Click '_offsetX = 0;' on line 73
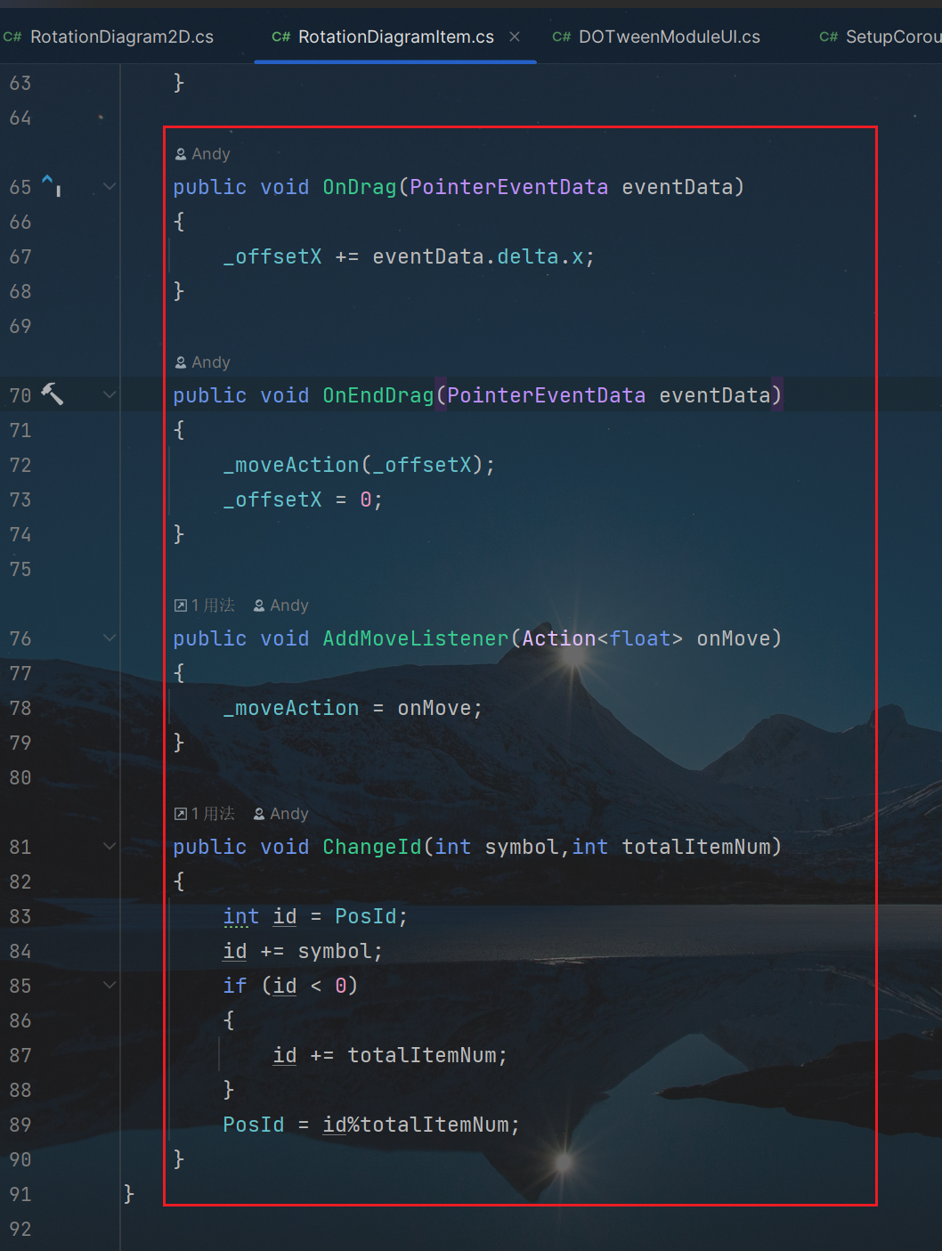 303,500
